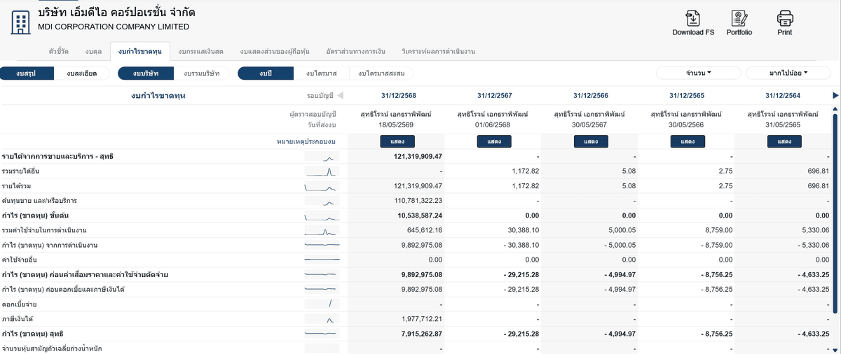Click the Print icon
Screen dimensions: 841x354
tap(784, 17)
